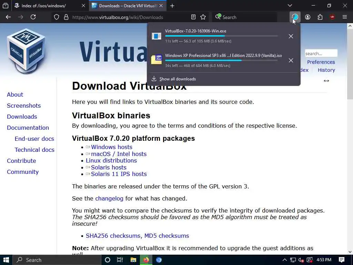Viewport: 353px width, 265px height.
Task: Open the Screenshots sidebar link
Action: click(x=24, y=106)
